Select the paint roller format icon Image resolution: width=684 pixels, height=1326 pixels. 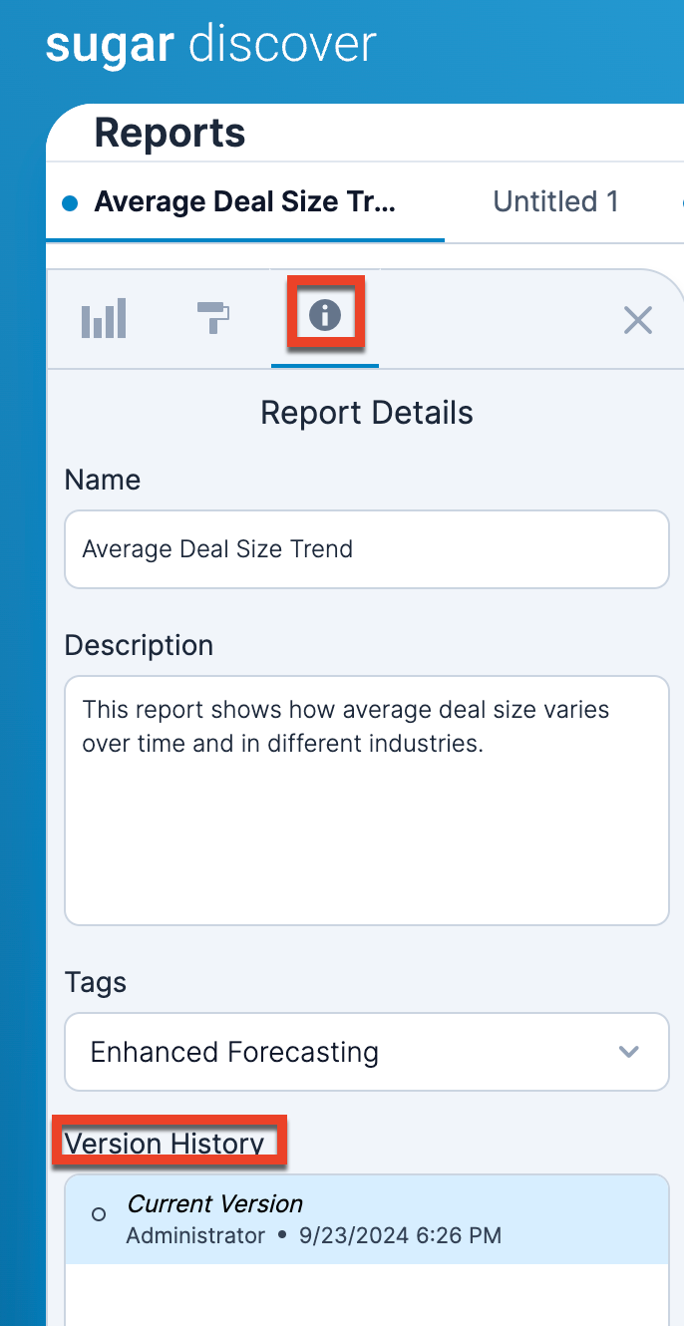212,318
